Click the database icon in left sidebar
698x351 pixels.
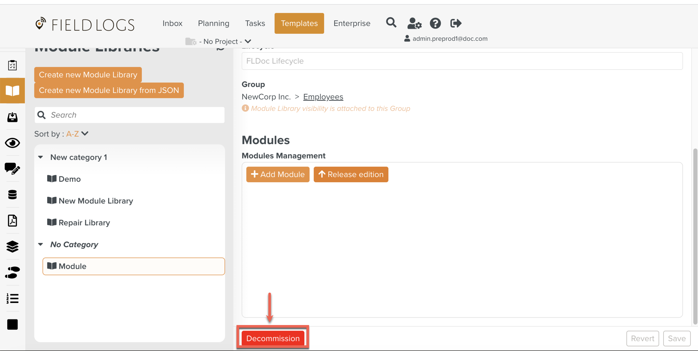pos(12,195)
